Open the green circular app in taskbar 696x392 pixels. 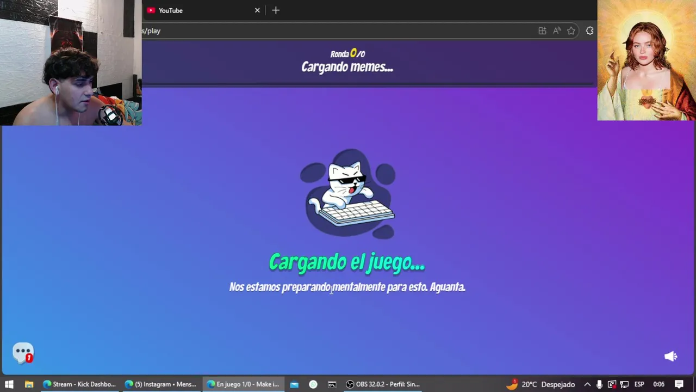313,384
